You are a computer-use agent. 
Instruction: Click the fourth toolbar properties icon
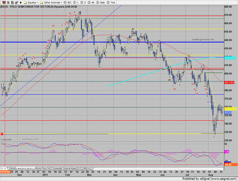pyautogui.click(x=17, y=3)
